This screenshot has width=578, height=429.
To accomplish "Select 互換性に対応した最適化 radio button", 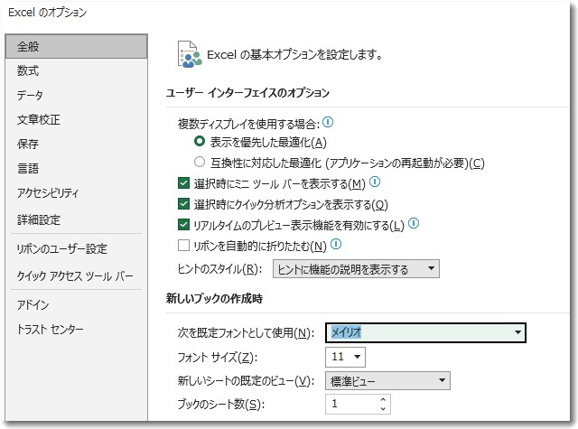I will coord(200,162).
